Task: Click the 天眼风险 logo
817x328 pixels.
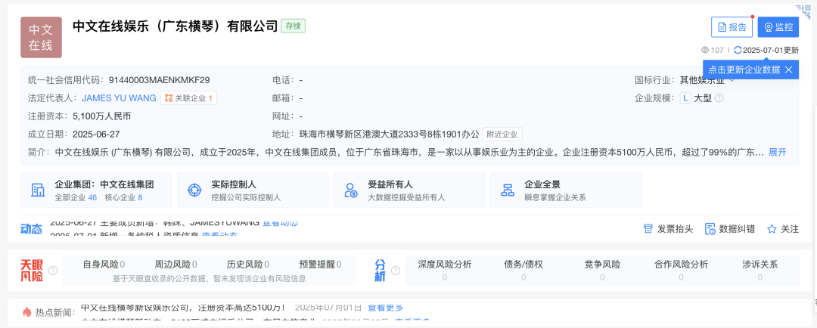Action: coord(32,271)
